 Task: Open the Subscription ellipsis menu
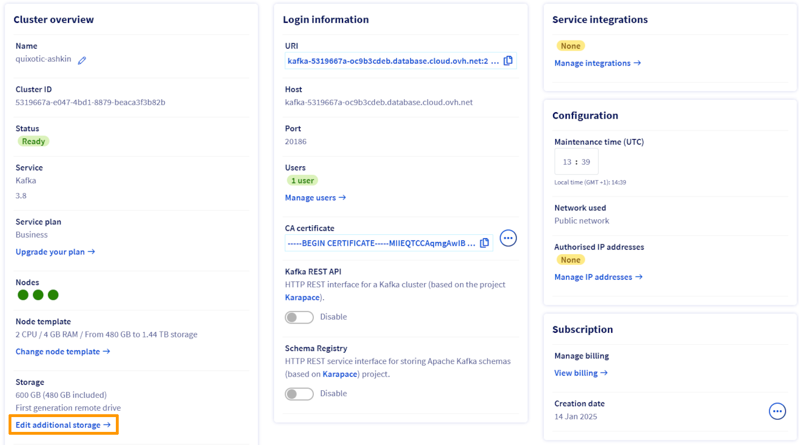click(x=777, y=411)
